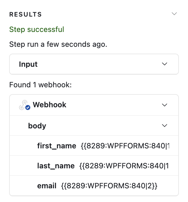Screen dimensions: 188x202
Task: Select the last_name WPFFORMS token value
Action: [124, 166]
